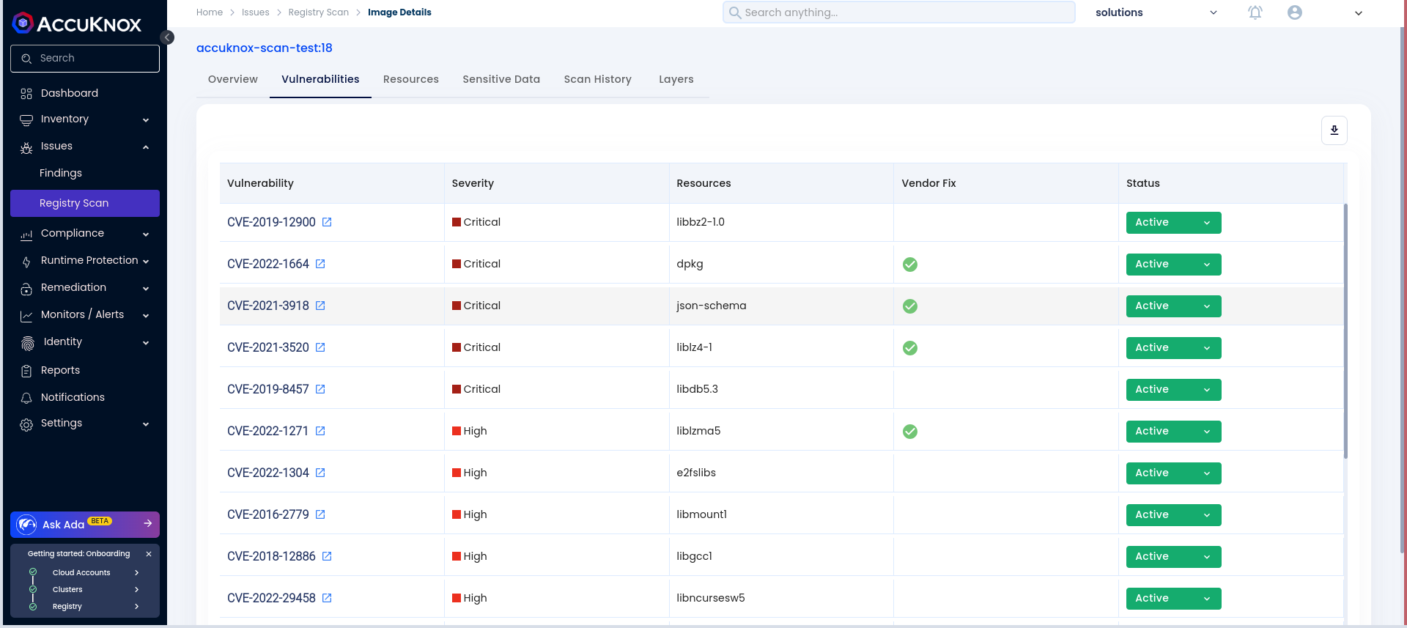This screenshot has height=628, width=1407.
Task: Go to Registry Scan breadcrumb link
Action: click(x=319, y=12)
